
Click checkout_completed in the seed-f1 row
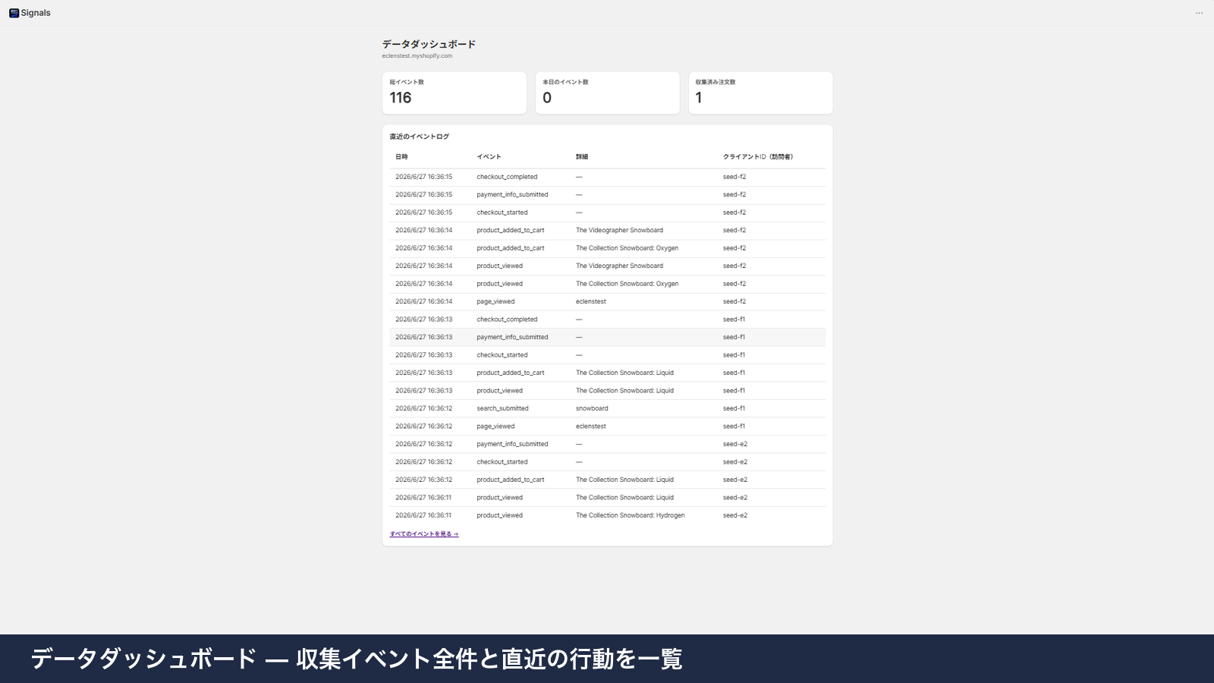(507, 319)
